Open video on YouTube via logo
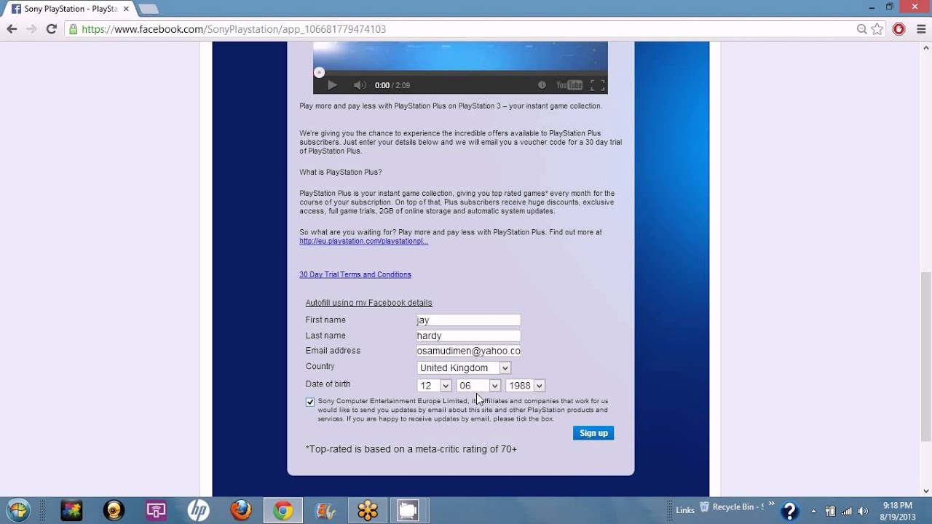932x524 pixels. point(569,85)
